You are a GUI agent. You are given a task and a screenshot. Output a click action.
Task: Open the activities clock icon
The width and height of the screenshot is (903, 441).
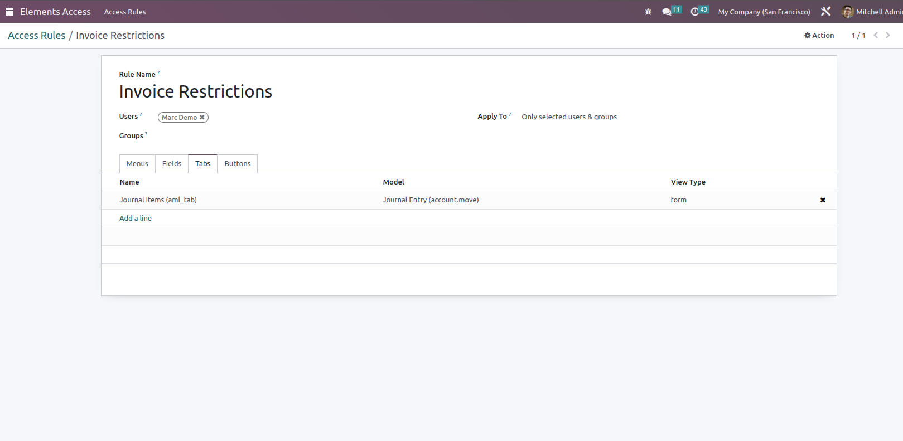point(695,12)
